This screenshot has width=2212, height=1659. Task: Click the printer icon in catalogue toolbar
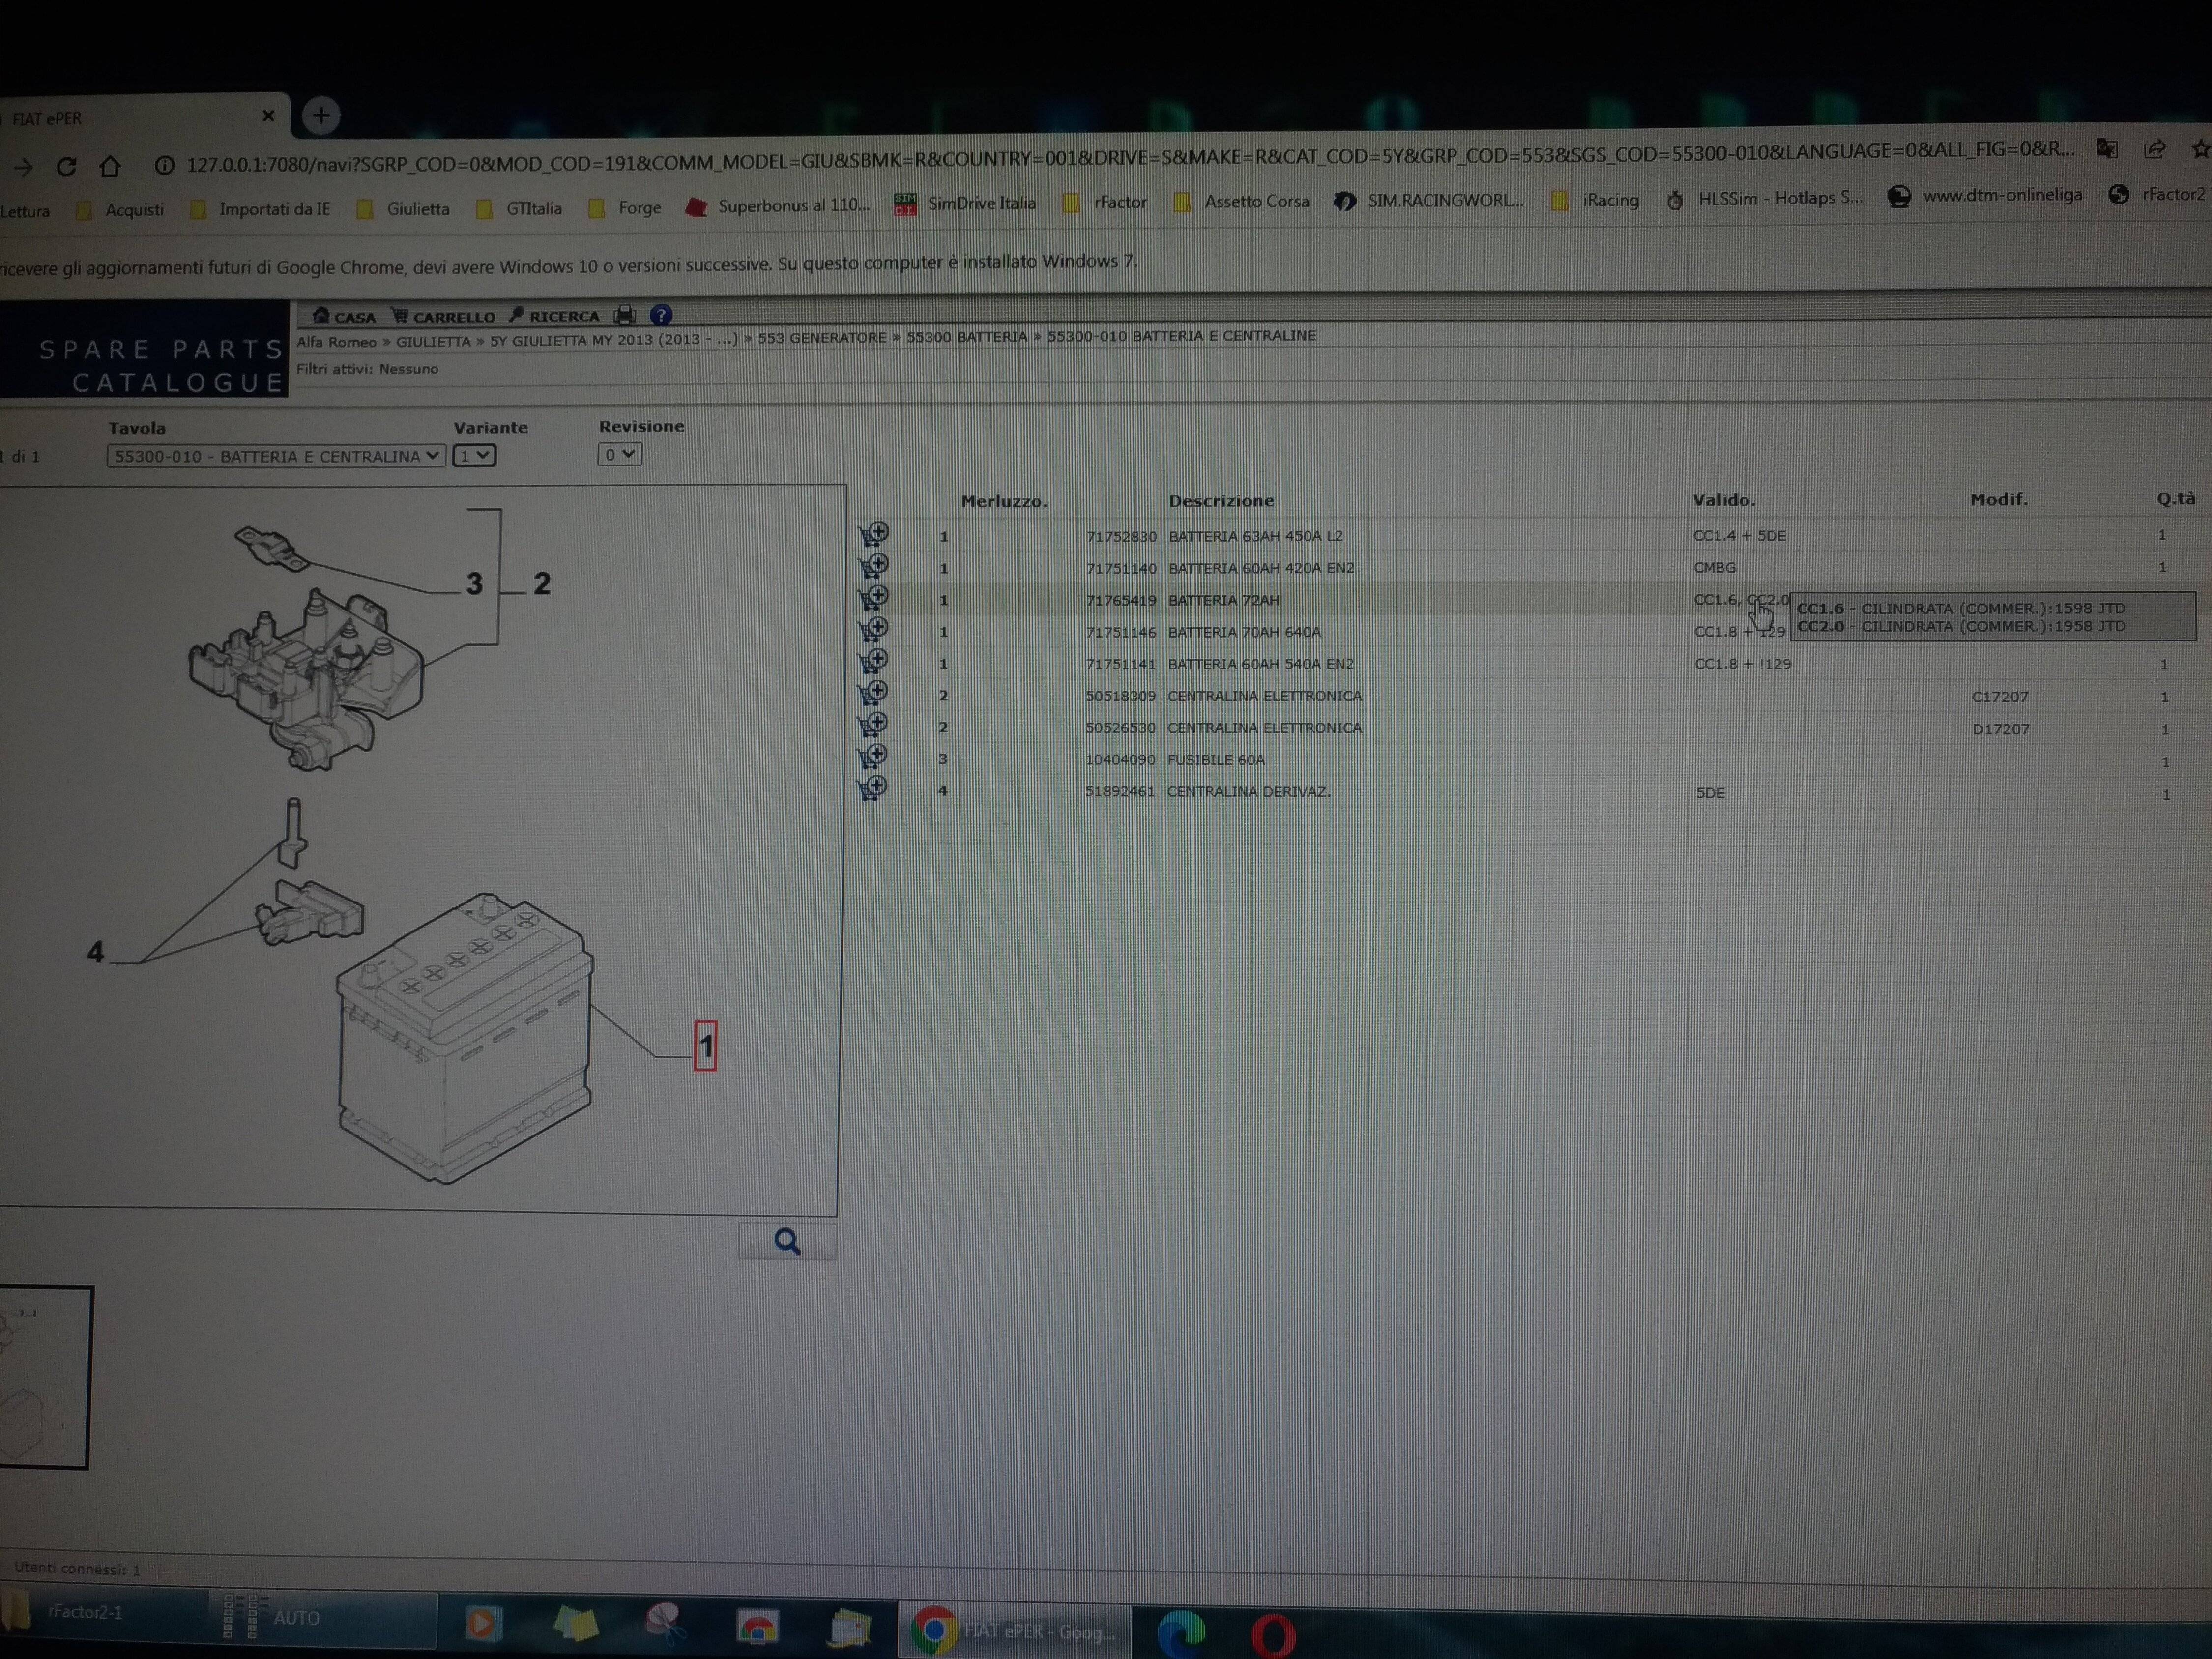625,315
